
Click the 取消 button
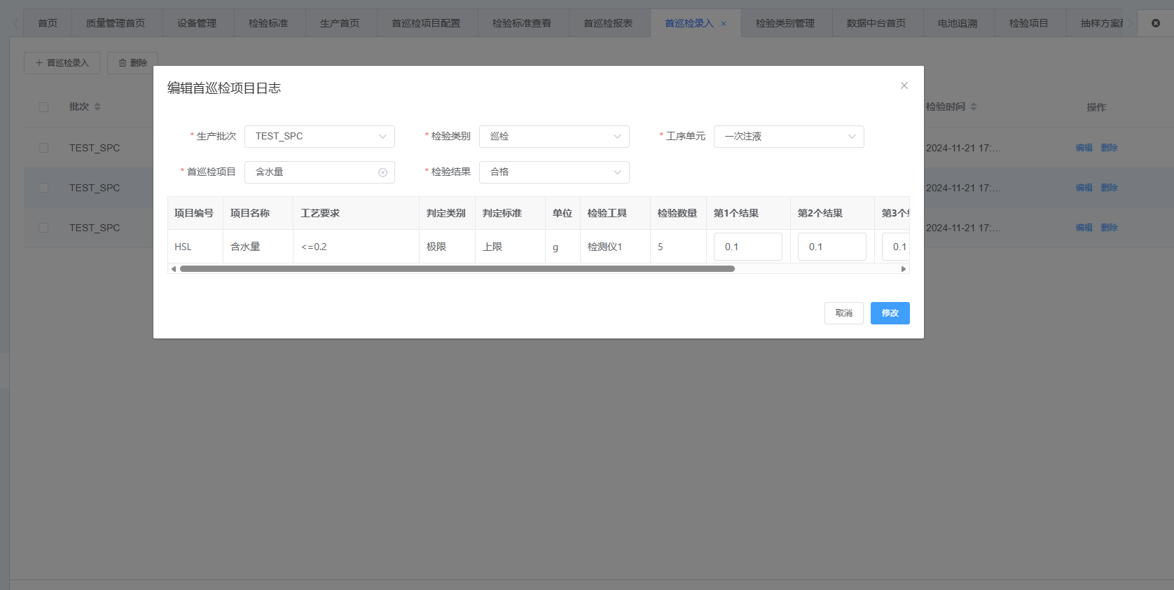coord(844,313)
